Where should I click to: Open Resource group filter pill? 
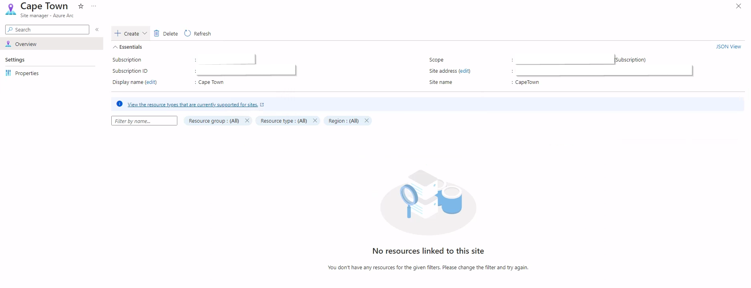(214, 121)
